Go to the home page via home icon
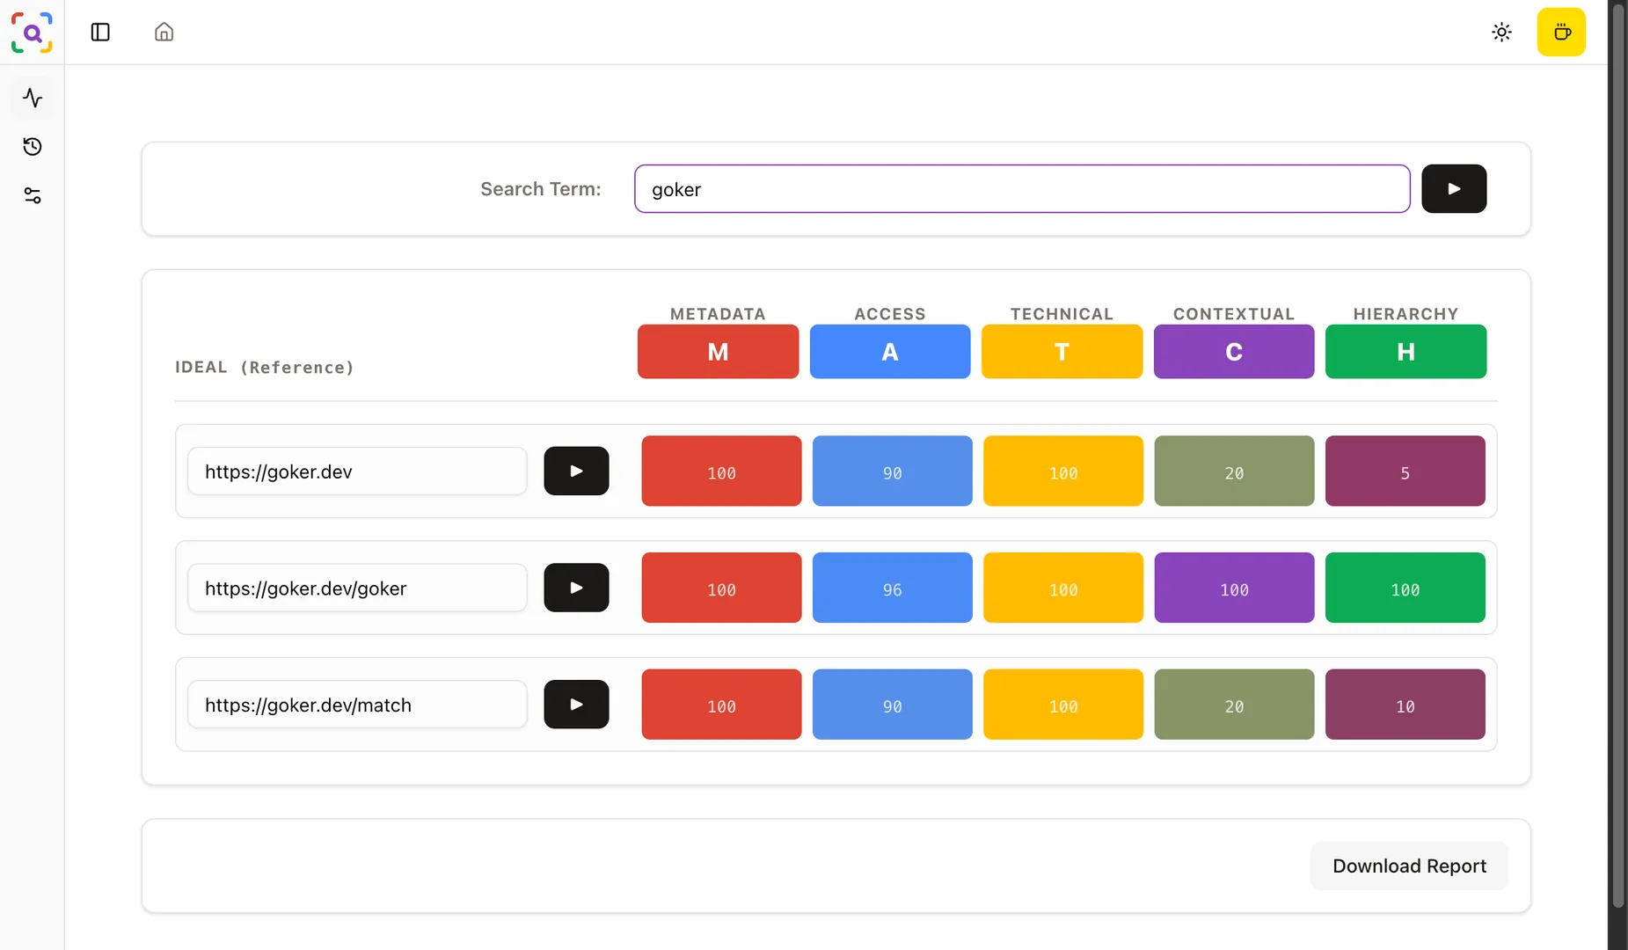 pos(164,32)
